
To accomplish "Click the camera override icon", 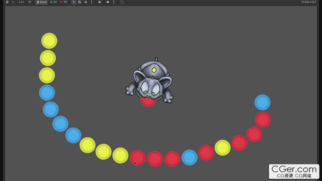I will tap(108, 2).
